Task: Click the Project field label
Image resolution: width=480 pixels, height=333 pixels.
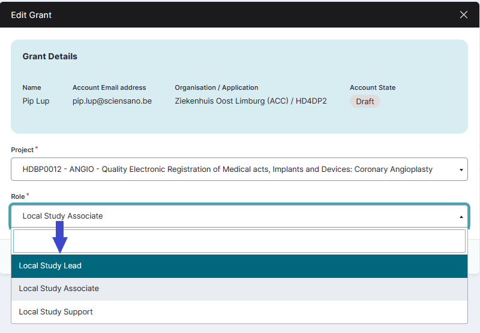Action: click(x=22, y=150)
